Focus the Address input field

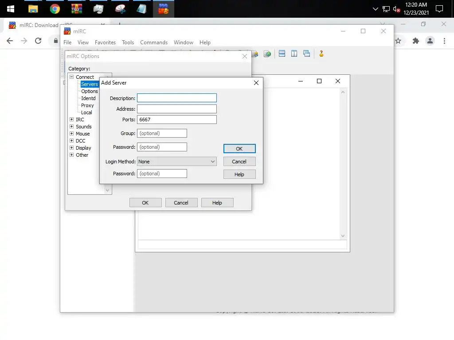coord(176,109)
